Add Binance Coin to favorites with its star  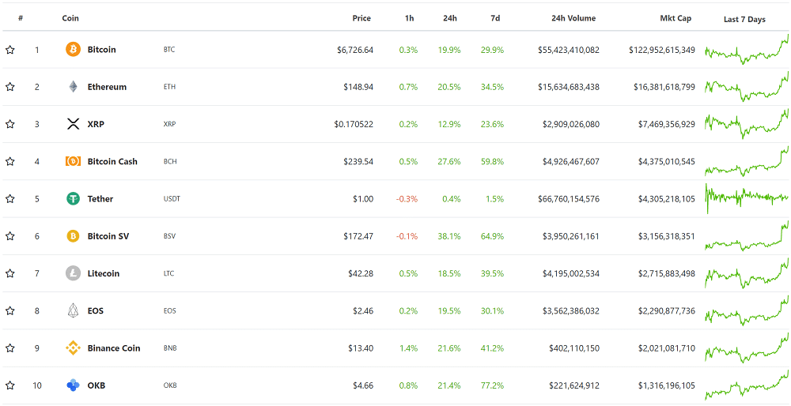(x=9, y=348)
